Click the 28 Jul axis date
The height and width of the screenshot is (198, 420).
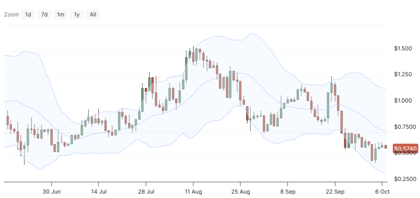146,191
